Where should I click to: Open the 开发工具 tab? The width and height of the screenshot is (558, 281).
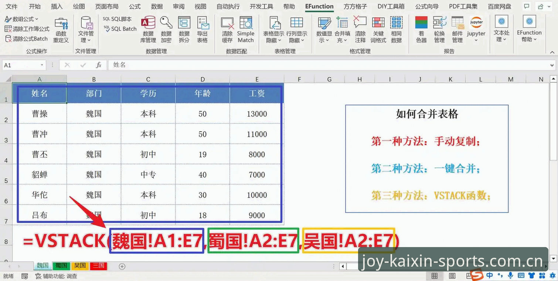point(261,6)
